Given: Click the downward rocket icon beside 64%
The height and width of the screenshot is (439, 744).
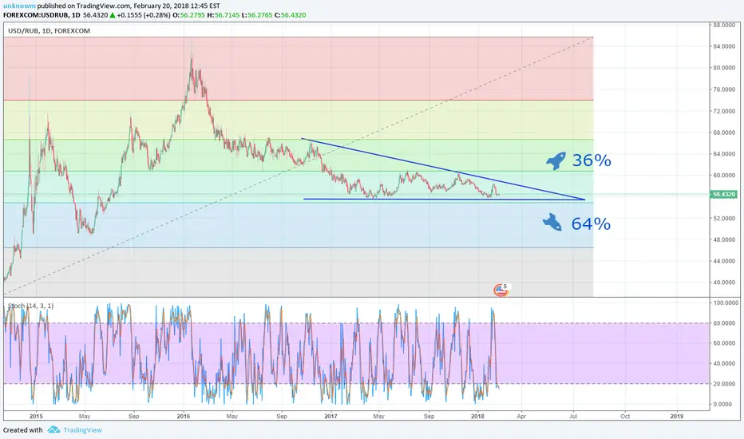Looking at the screenshot, I should click(x=552, y=223).
